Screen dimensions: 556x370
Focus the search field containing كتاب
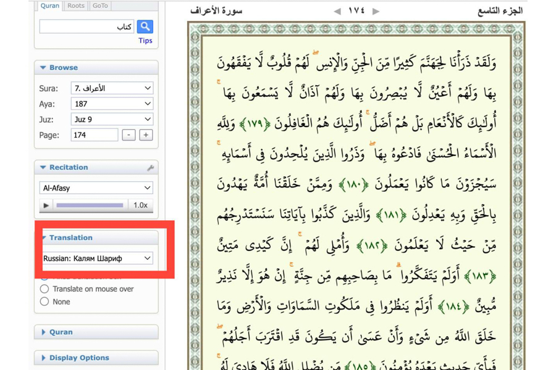pos(87,27)
